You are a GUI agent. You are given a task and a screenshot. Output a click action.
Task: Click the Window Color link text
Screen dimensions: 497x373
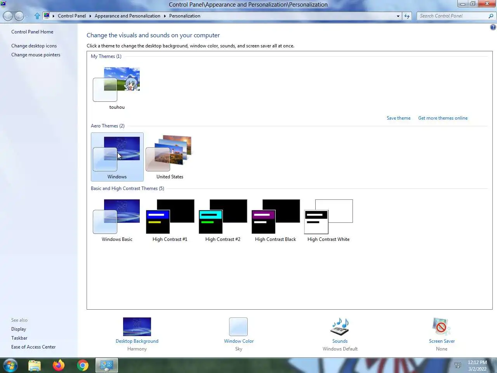[239, 341]
